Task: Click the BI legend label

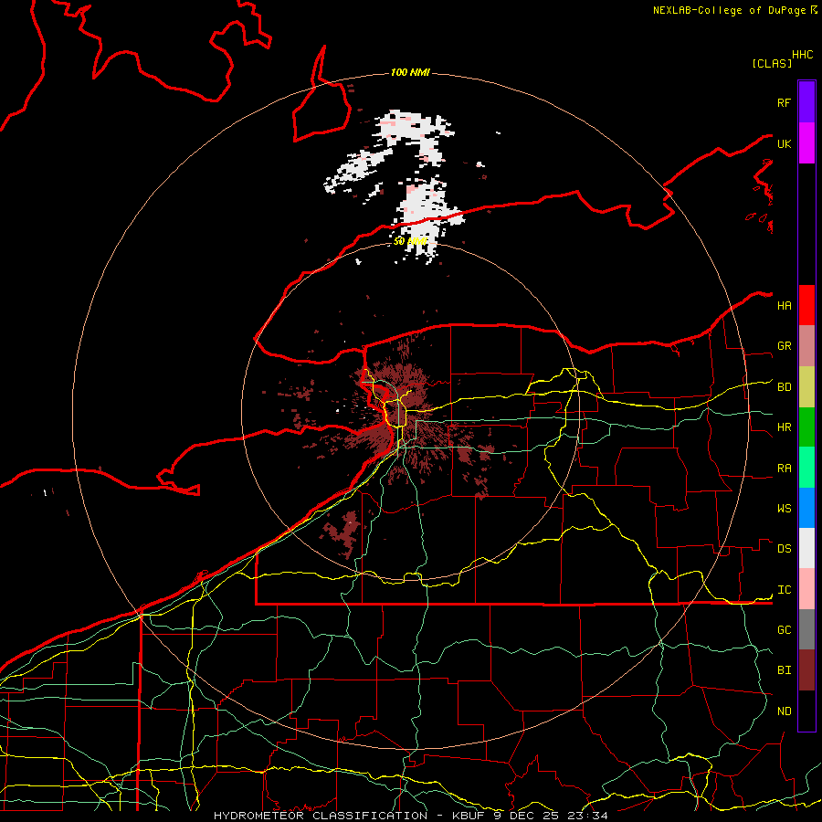Action: pyautogui.click(x=784, y=670)
